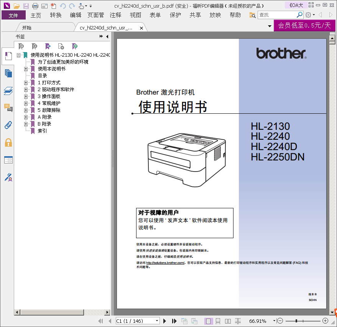Go to the next page

tap(164, 321)
